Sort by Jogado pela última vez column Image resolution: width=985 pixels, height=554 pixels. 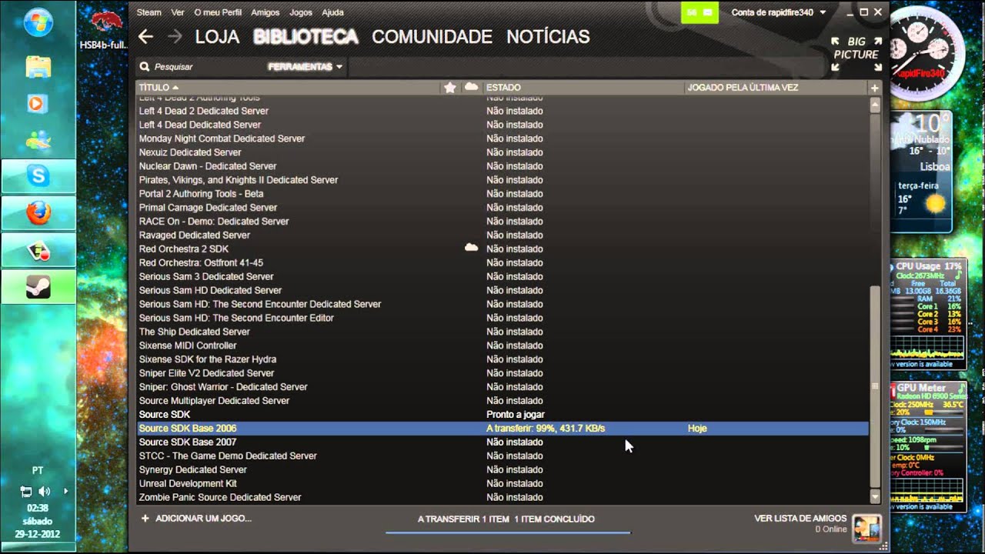pos(743,88)
